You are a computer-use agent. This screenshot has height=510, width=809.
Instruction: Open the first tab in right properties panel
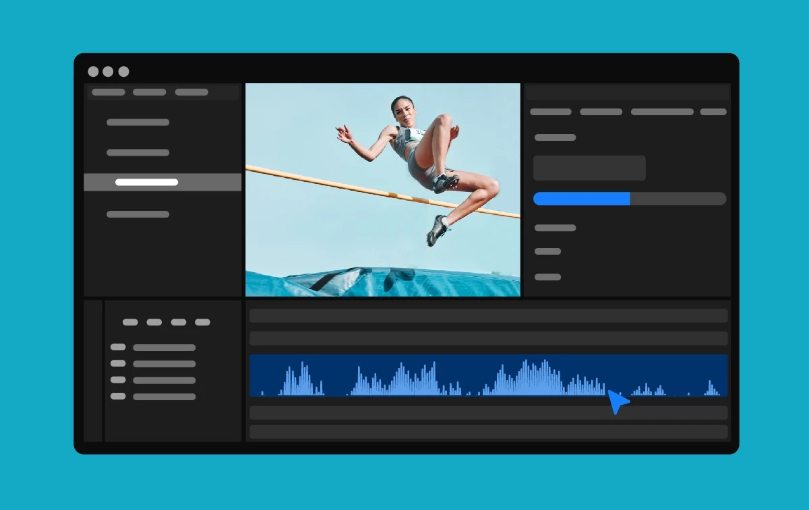pos(551,112)
